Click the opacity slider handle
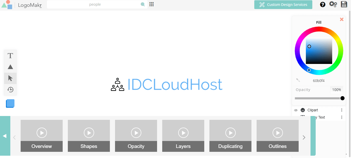This screenshot has width=351, height=158. [342, 98]
